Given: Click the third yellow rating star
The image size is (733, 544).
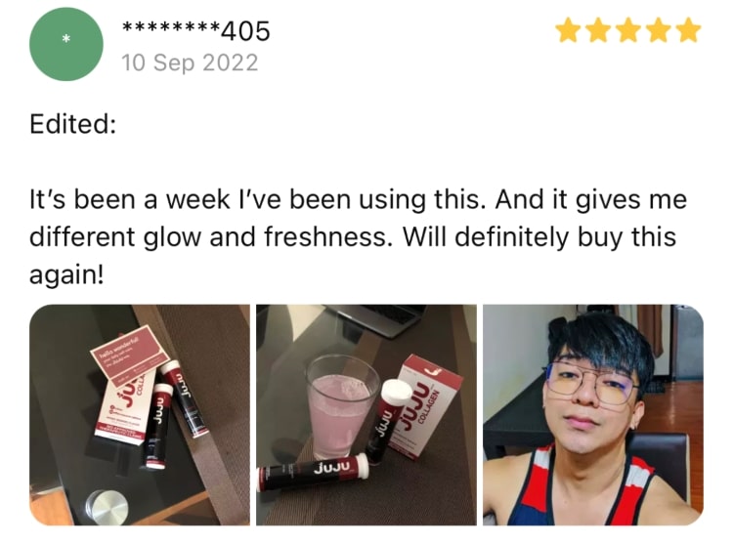Looking at the screenshot, I should 628,30.
